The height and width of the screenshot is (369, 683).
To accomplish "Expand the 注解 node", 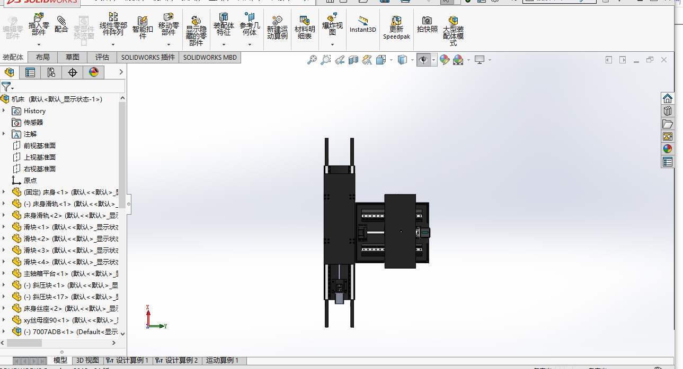I will click(x=4, y=134).
